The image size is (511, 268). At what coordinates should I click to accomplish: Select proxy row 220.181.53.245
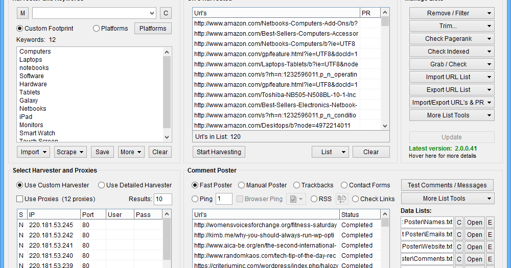(89, 225)
